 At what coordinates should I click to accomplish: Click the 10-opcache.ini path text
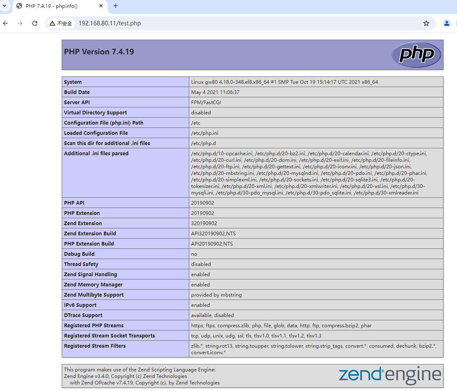click(222, 154)
